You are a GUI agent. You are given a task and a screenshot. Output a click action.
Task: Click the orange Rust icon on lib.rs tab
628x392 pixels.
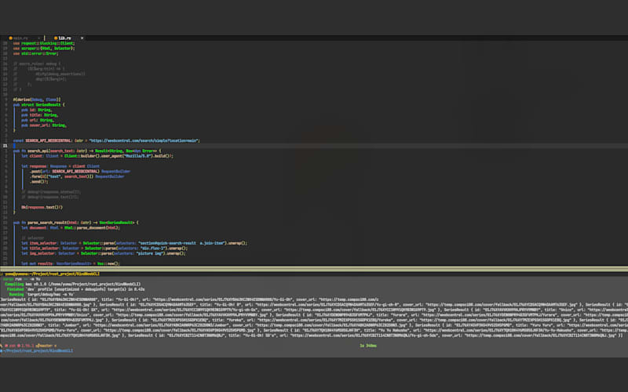56,38
